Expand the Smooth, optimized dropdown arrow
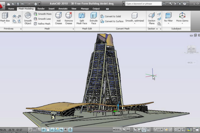The width and height of the screenshot is (200, 133). 134,23
